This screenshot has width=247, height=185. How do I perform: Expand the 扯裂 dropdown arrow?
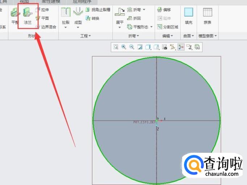point(66,28)
